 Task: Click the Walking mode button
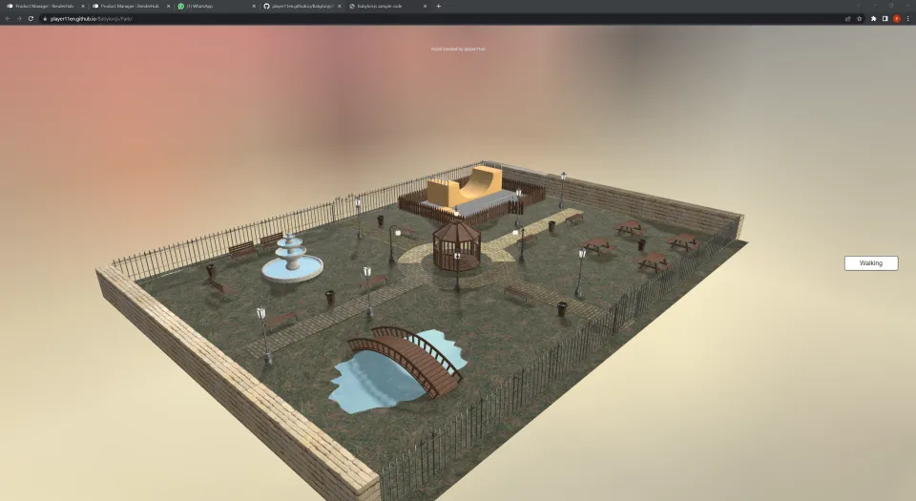tap(870, 263)
